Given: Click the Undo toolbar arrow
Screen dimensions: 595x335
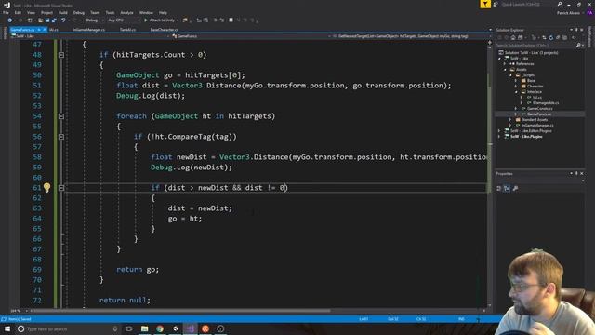Looking at the screenshot, I should [63, 20].
